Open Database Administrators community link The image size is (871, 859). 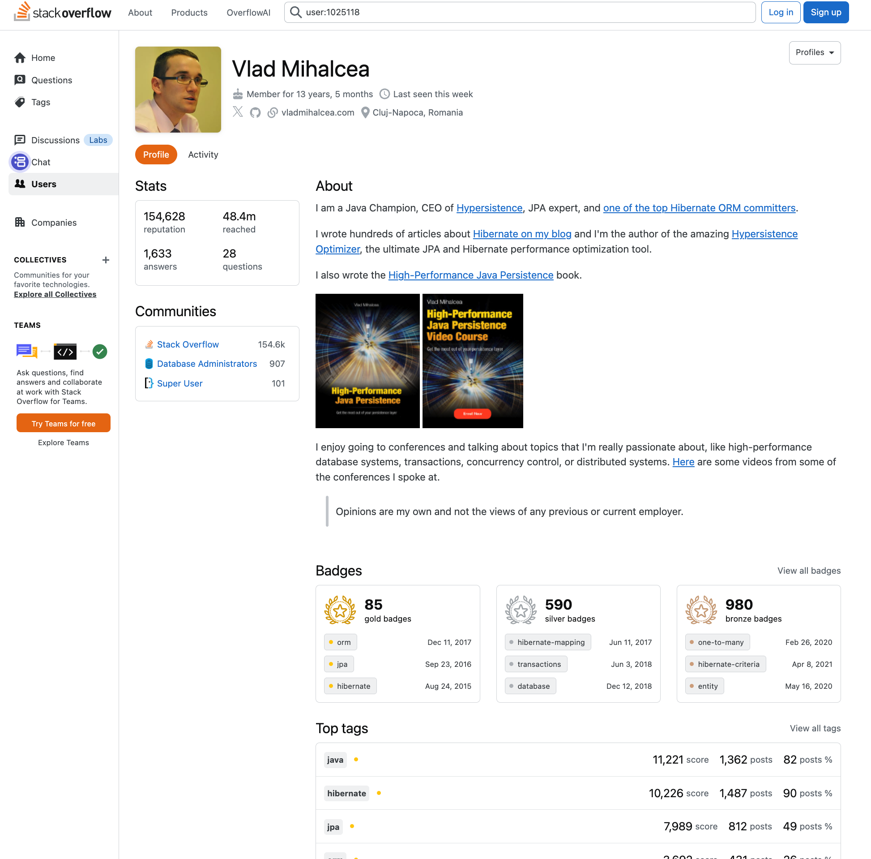206,364
